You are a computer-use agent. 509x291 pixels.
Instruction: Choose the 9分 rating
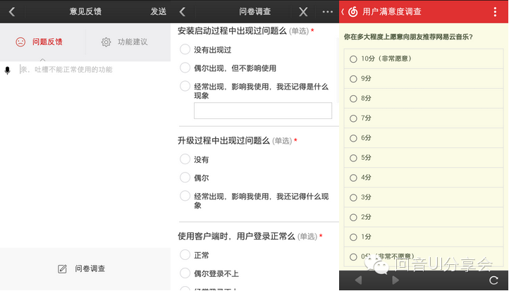(424, 78)
